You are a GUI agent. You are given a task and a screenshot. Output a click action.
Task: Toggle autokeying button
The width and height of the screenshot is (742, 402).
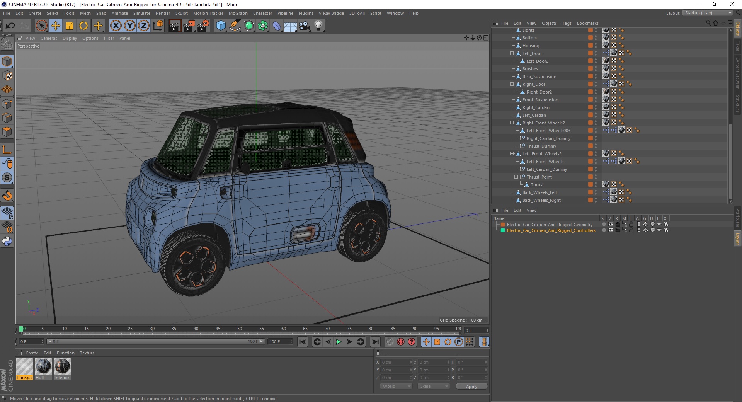point(401,342)
